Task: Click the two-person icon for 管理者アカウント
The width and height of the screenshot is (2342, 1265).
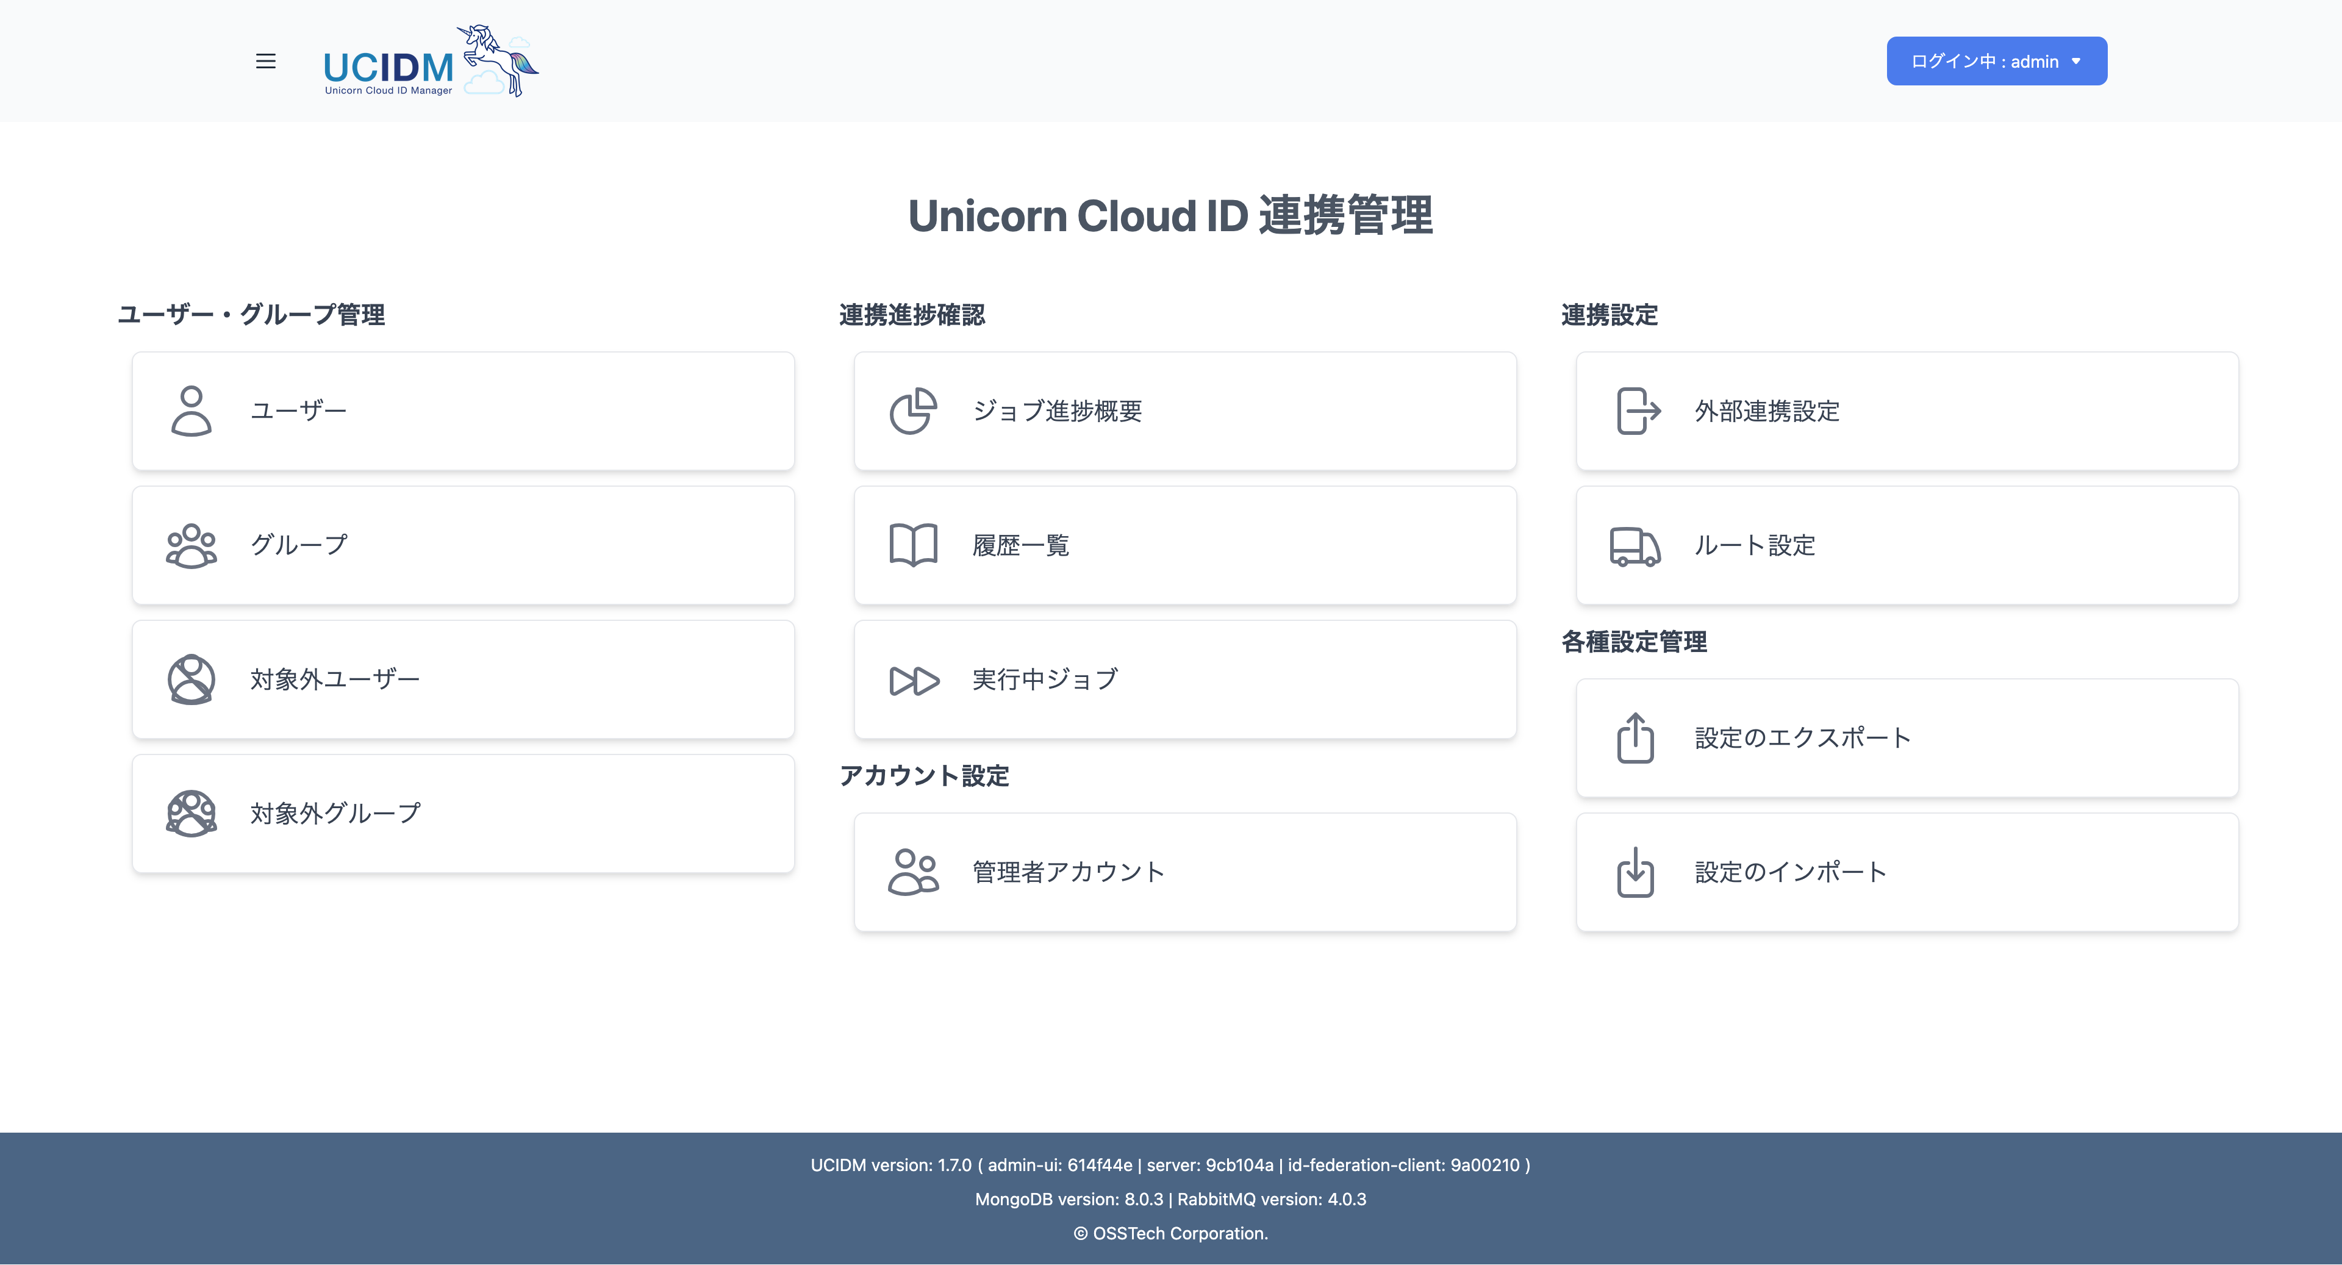Action: (913, 872)
